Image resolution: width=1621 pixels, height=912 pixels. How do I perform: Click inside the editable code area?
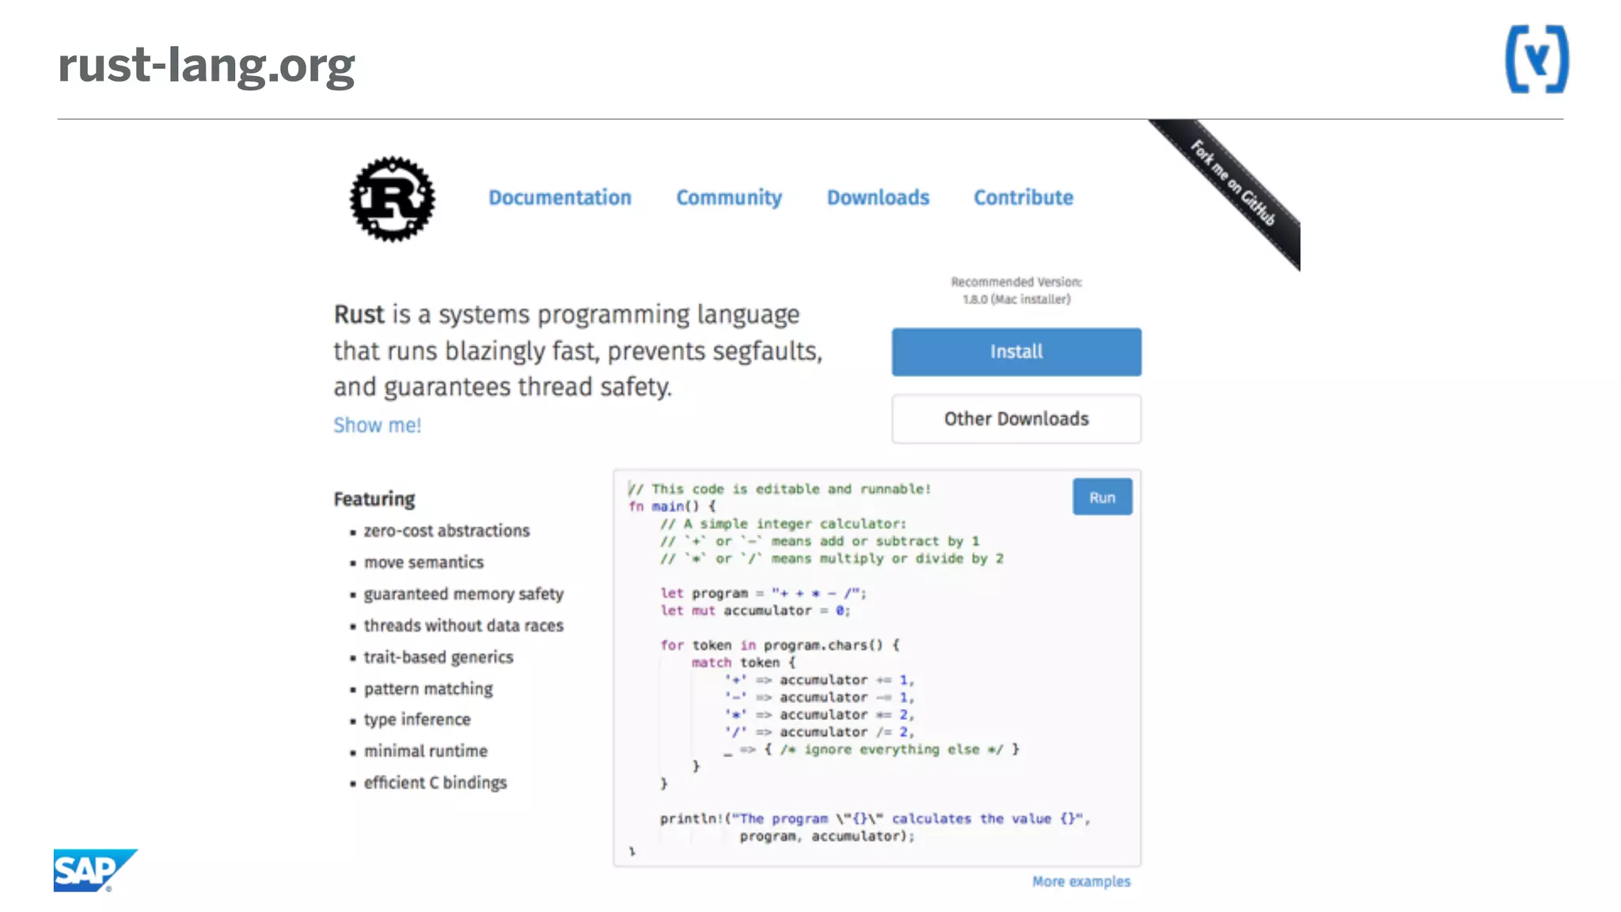[877, 668]
